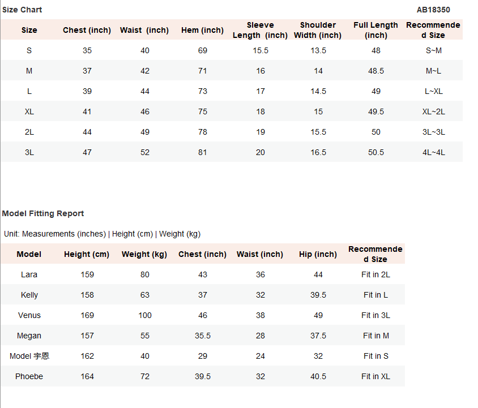Select the XL size row label

(29, 111)
